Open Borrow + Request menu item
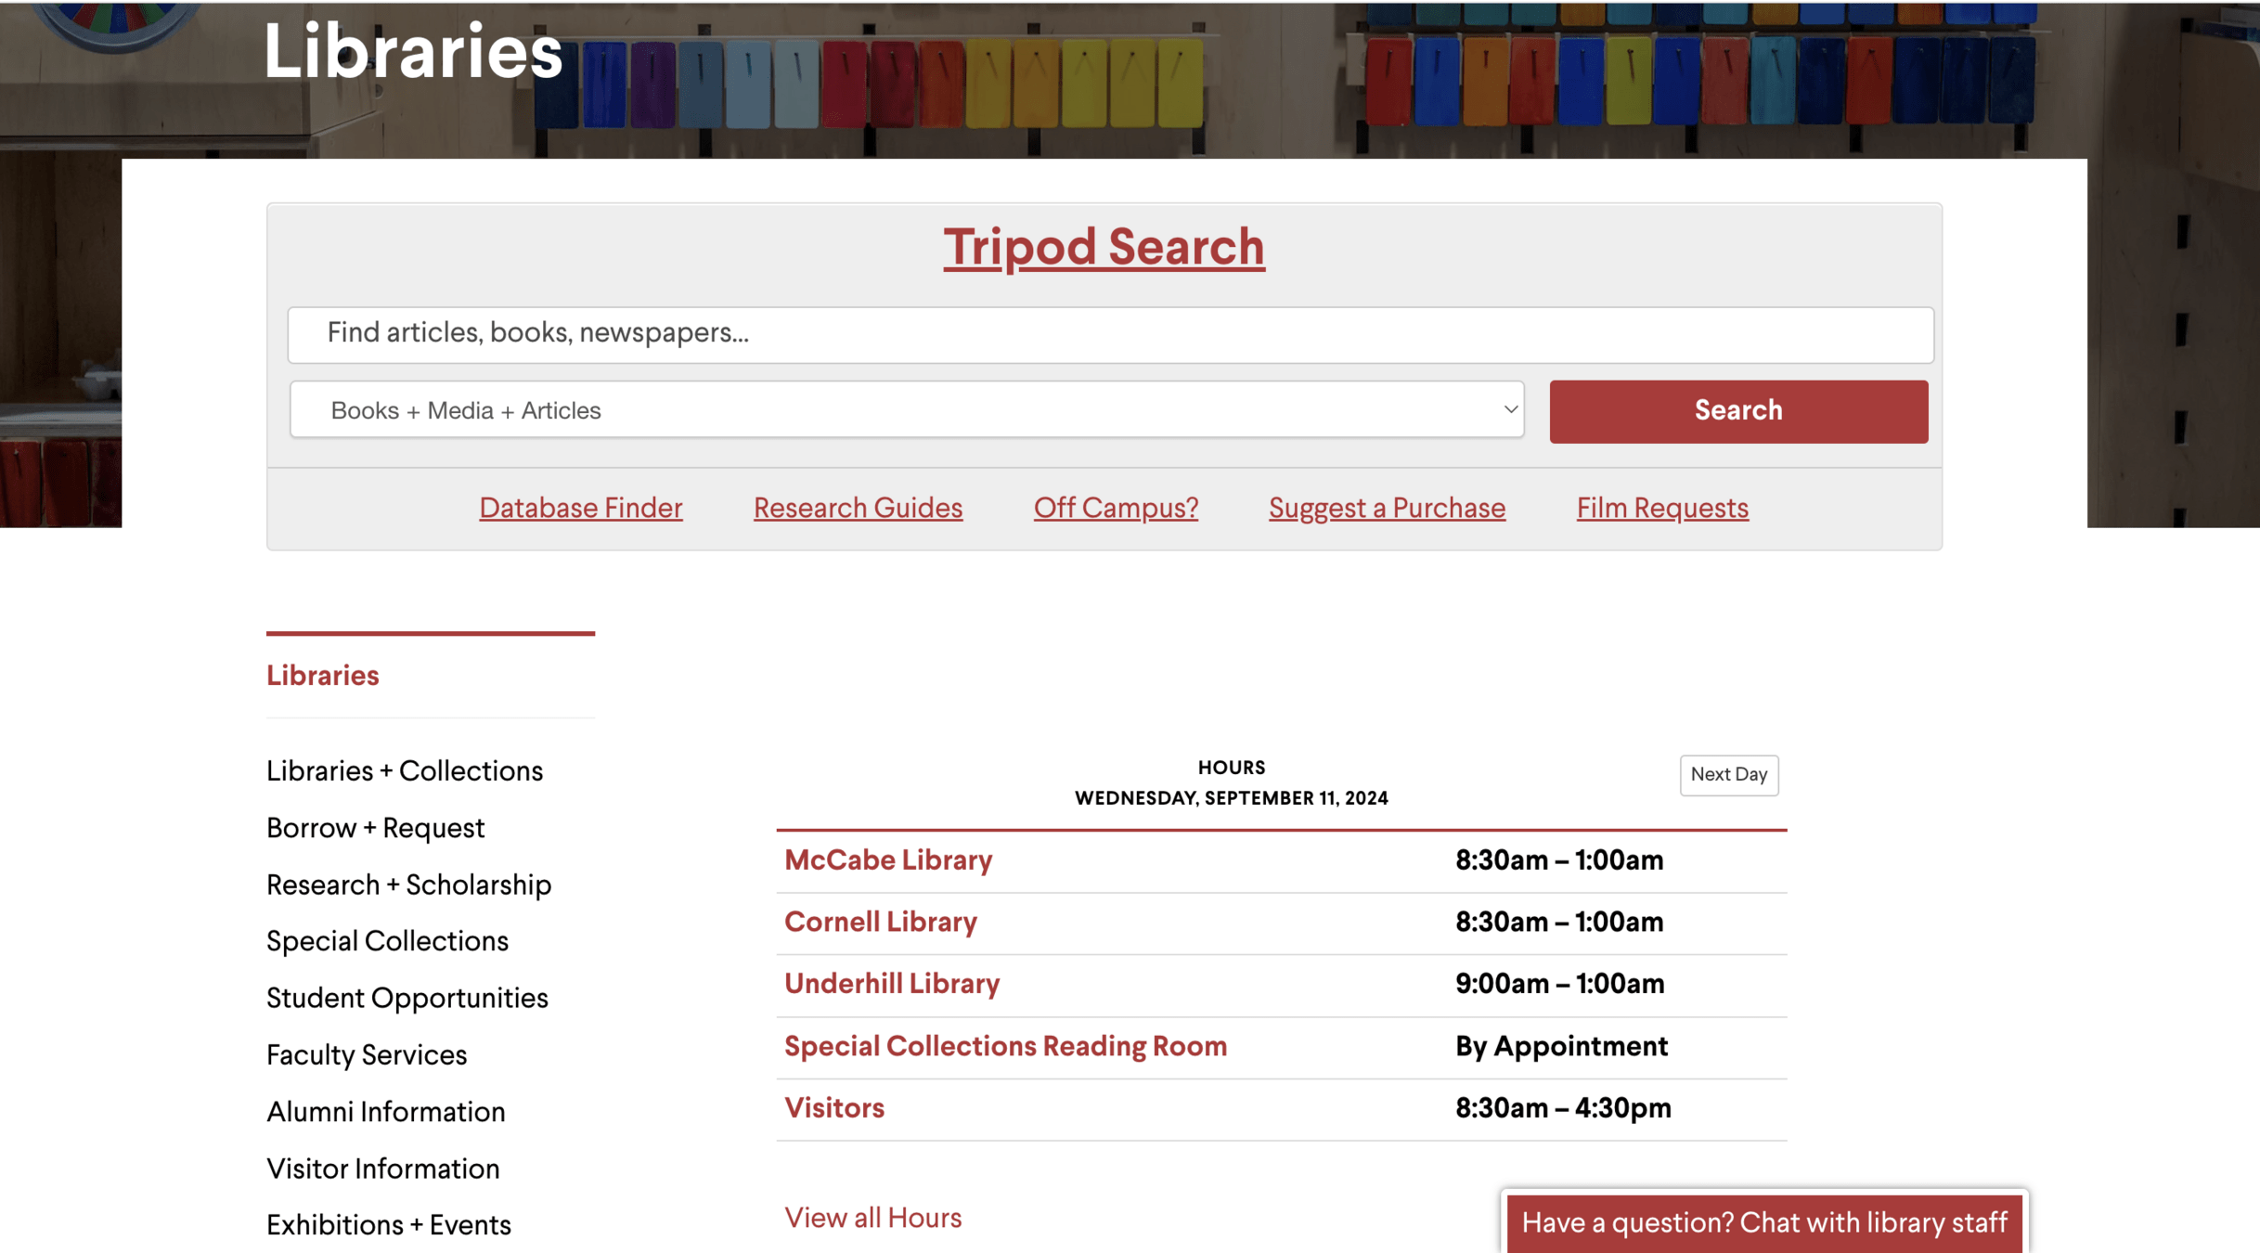This screenshot has height=1253, width=2260. [375, 828]
